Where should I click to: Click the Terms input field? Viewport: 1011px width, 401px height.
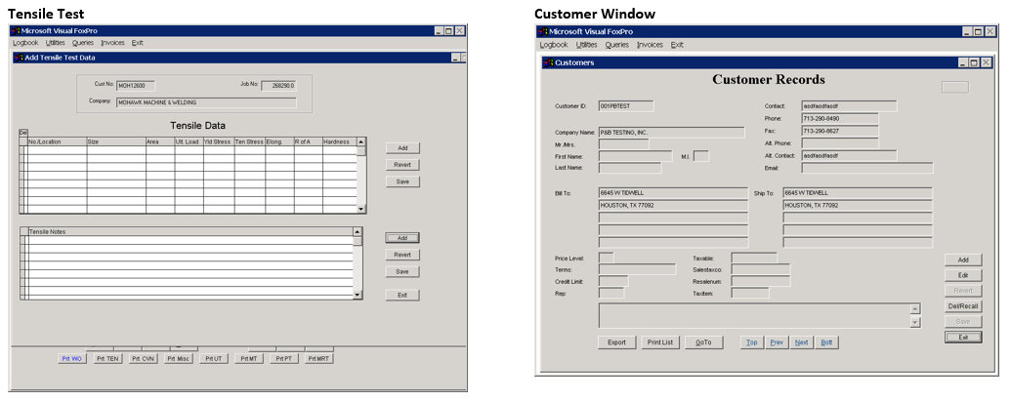click(x=637, y=269)
